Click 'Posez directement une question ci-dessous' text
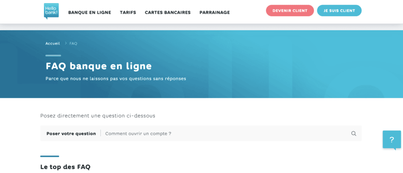The height and width of the screenshot is (173, 403). point(98,116)
